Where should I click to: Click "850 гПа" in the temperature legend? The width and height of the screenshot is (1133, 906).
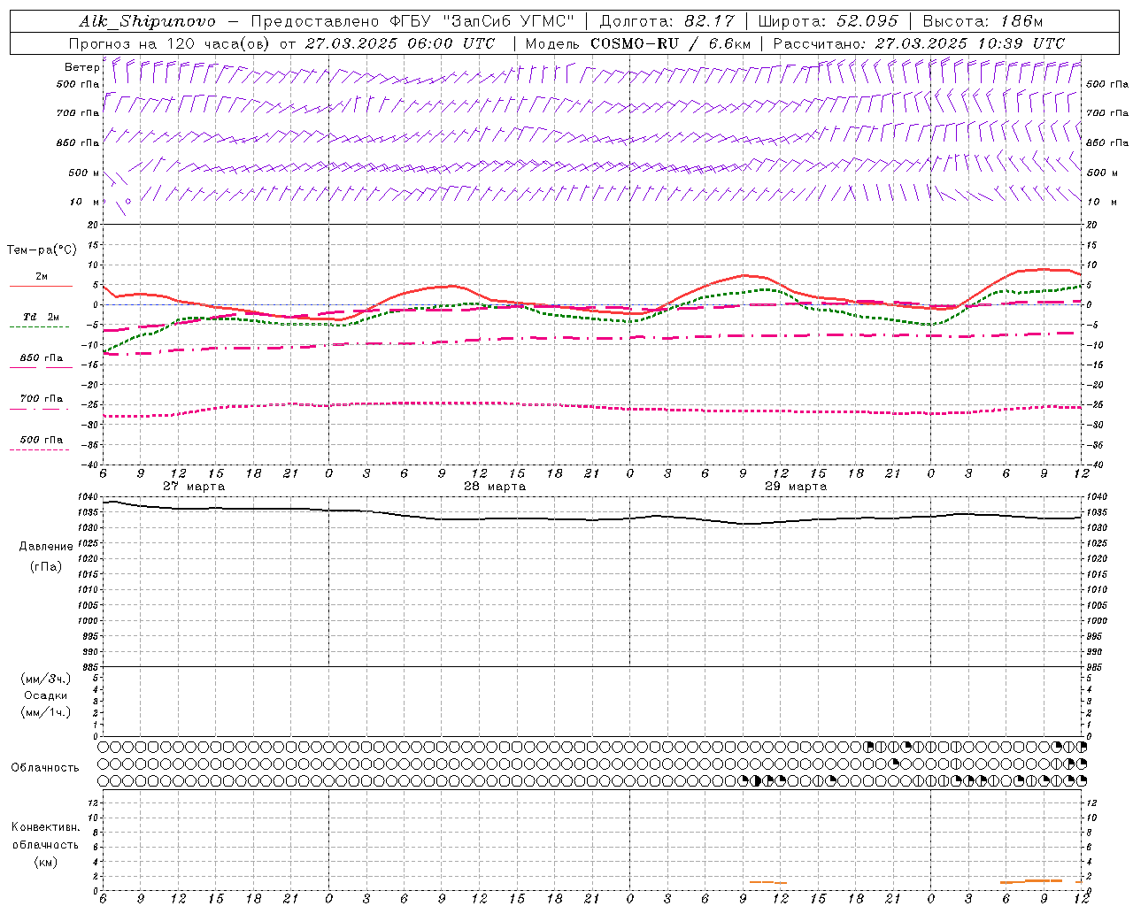(41, 358)
